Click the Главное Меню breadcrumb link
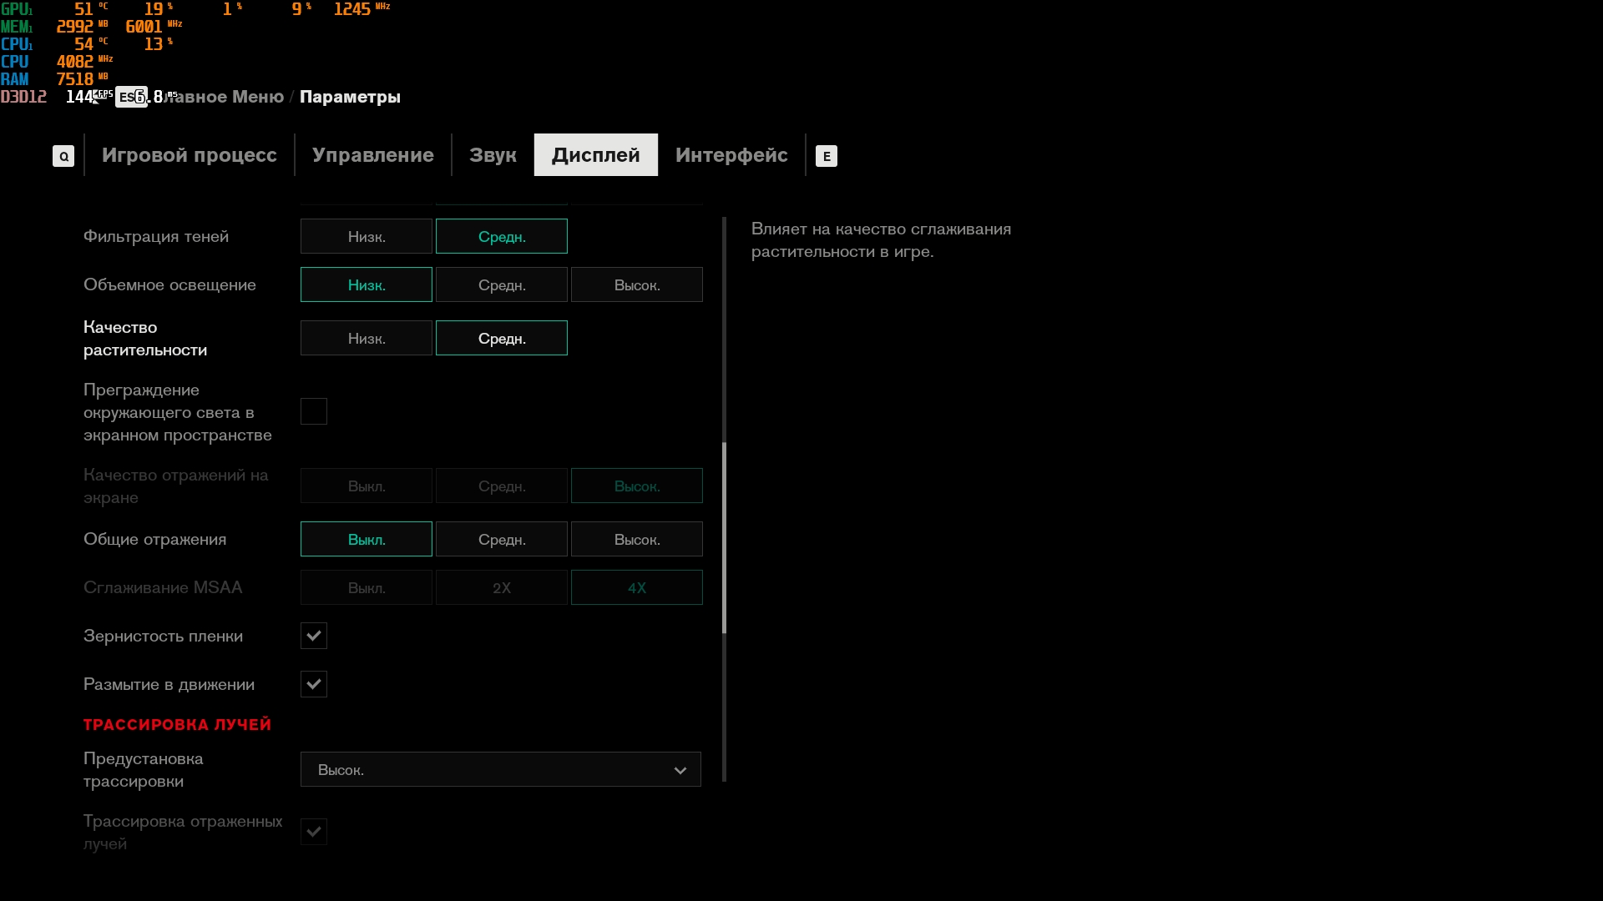 (x=225, y=97)
